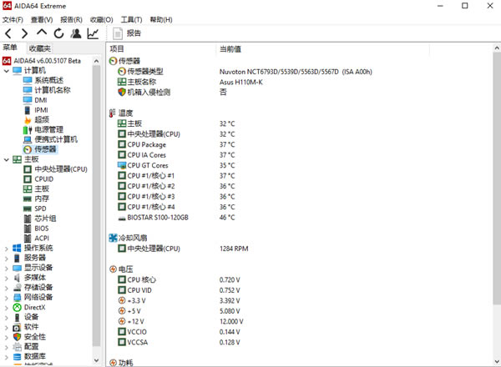Select 超频 (overclock) in the tree
Viewport: 501px width, 367px height.
tap(41, 119)
